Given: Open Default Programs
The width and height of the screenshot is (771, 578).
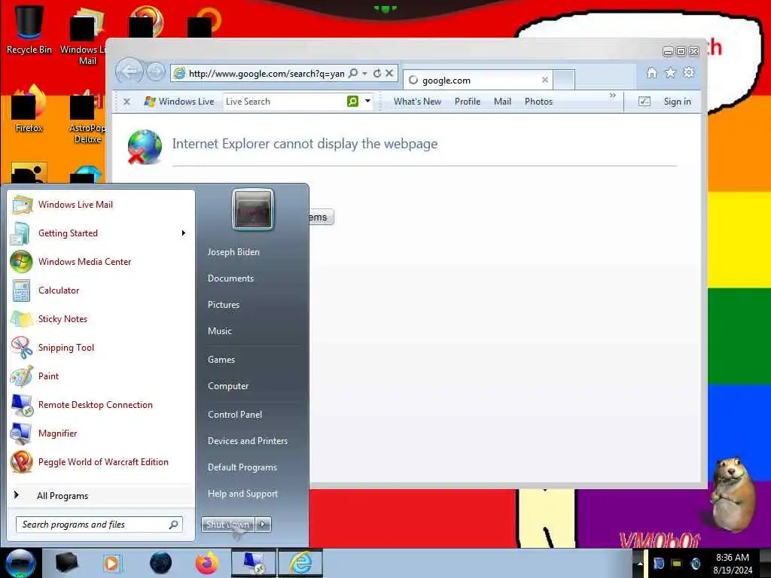Looking at the screenshot, I should [x=242, y=467].
